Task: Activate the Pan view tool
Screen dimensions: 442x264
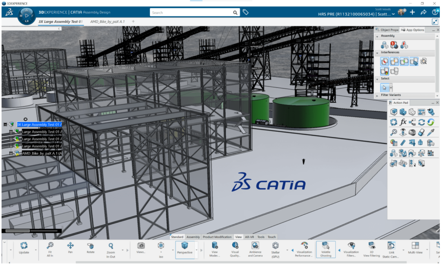Action: click(70, 248)
